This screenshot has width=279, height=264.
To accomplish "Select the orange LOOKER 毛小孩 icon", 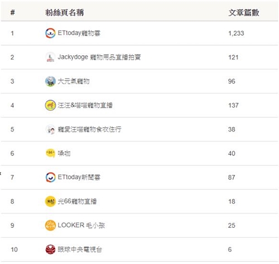I will pyautogui.click(x=50, y=226).
